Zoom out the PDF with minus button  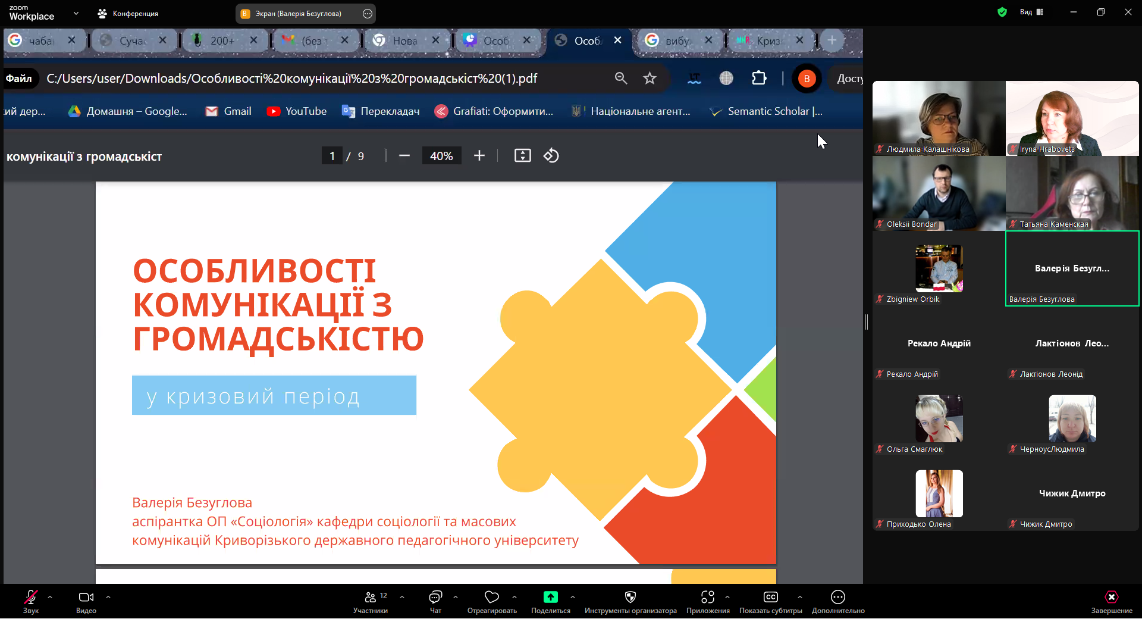[404, 156]
